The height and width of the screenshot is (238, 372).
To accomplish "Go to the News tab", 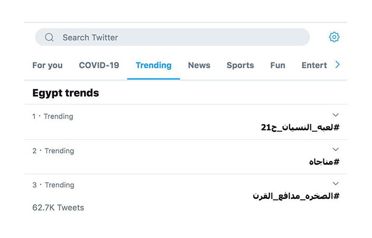I will point(199,65).
